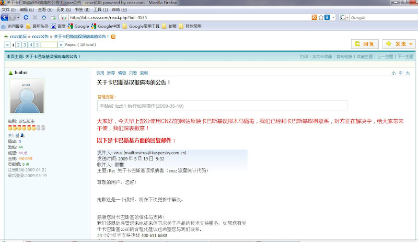Click the 引用 quote link

coord(100,73)
